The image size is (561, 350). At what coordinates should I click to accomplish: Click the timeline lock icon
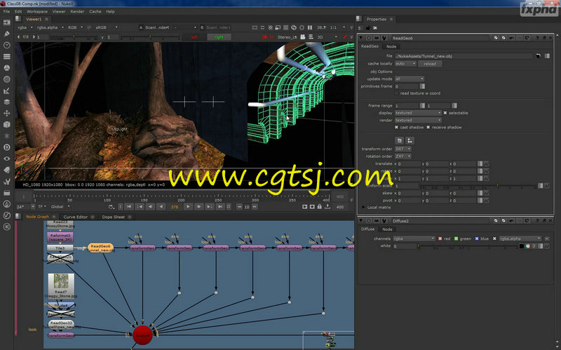tap(320, 207)
